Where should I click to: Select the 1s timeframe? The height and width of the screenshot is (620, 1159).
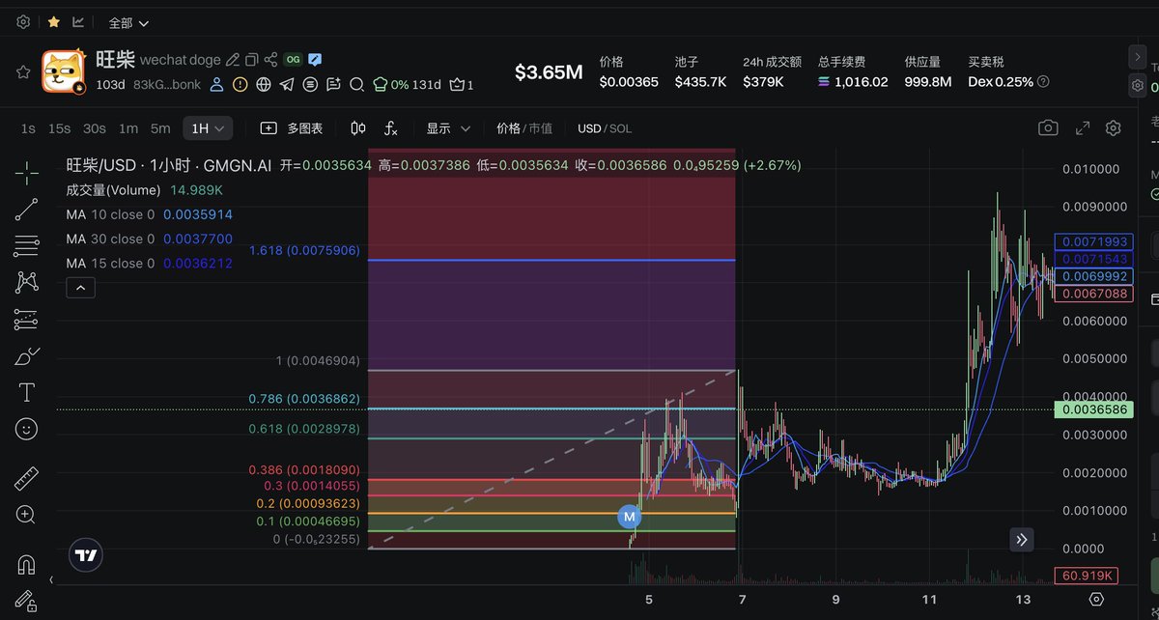pos(28,128)
